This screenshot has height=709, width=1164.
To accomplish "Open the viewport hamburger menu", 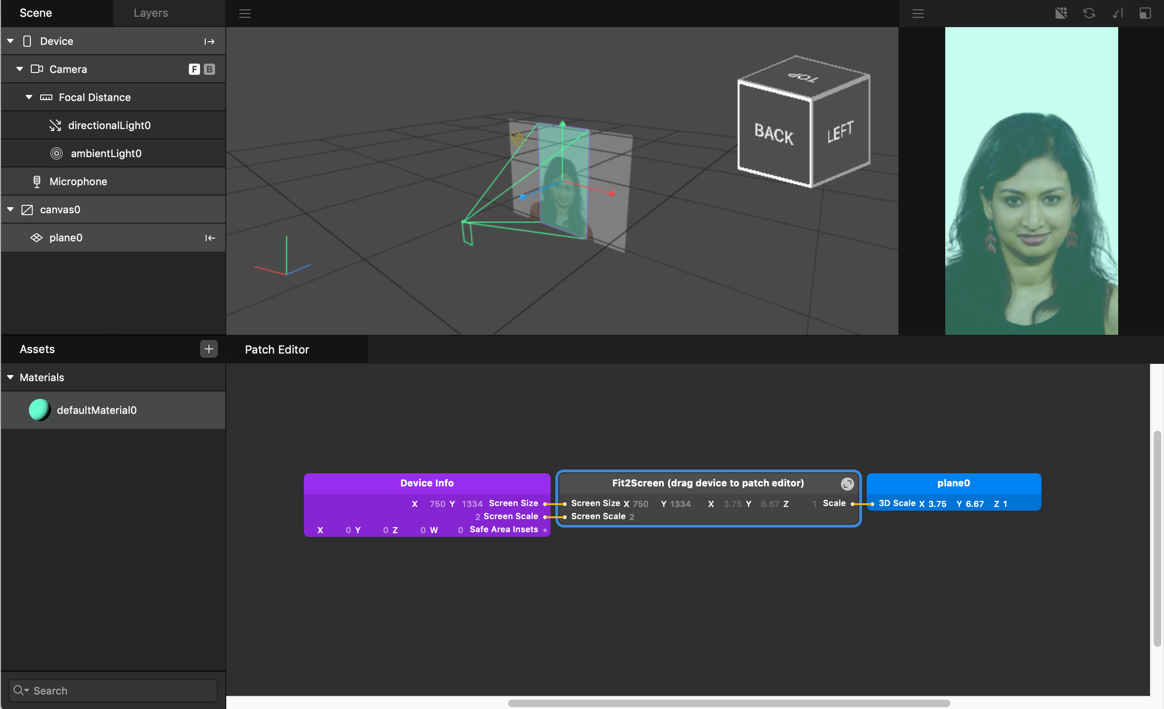I will (x=244, y=13).
